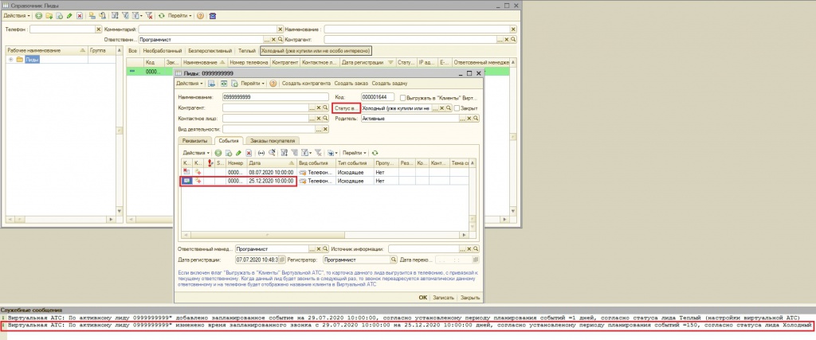Open search for top Контрагент filter
The width and height of the screenshot is (816, 340).
[513, 39]
